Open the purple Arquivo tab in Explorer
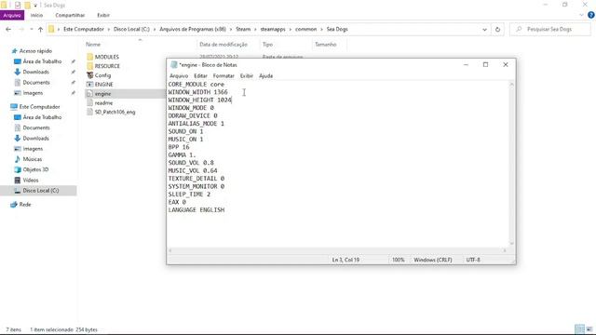The height and width of the screenshot is (335, 596). (x=12, y=15)
